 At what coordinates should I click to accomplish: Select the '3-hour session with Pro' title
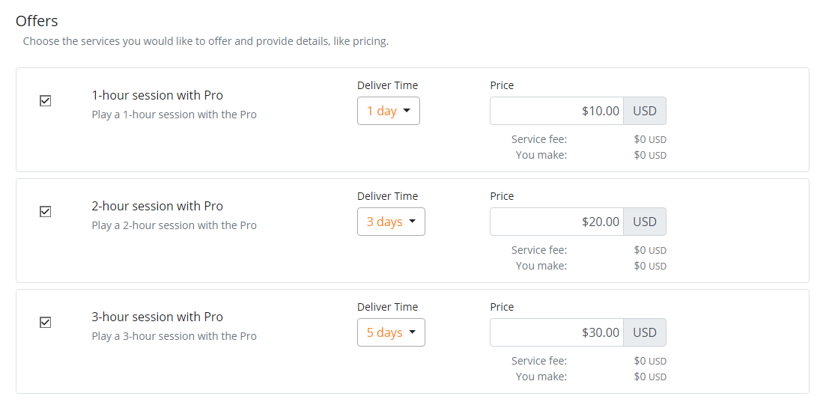[157, 317]
